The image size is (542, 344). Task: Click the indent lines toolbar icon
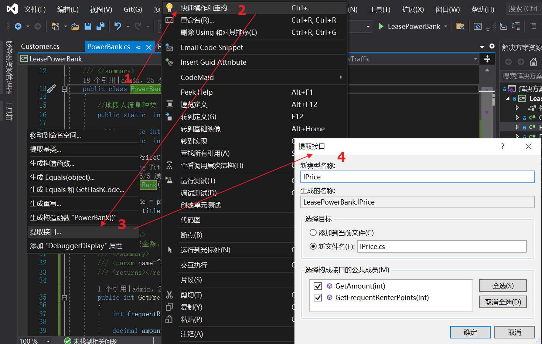click(x=533, y=26)
